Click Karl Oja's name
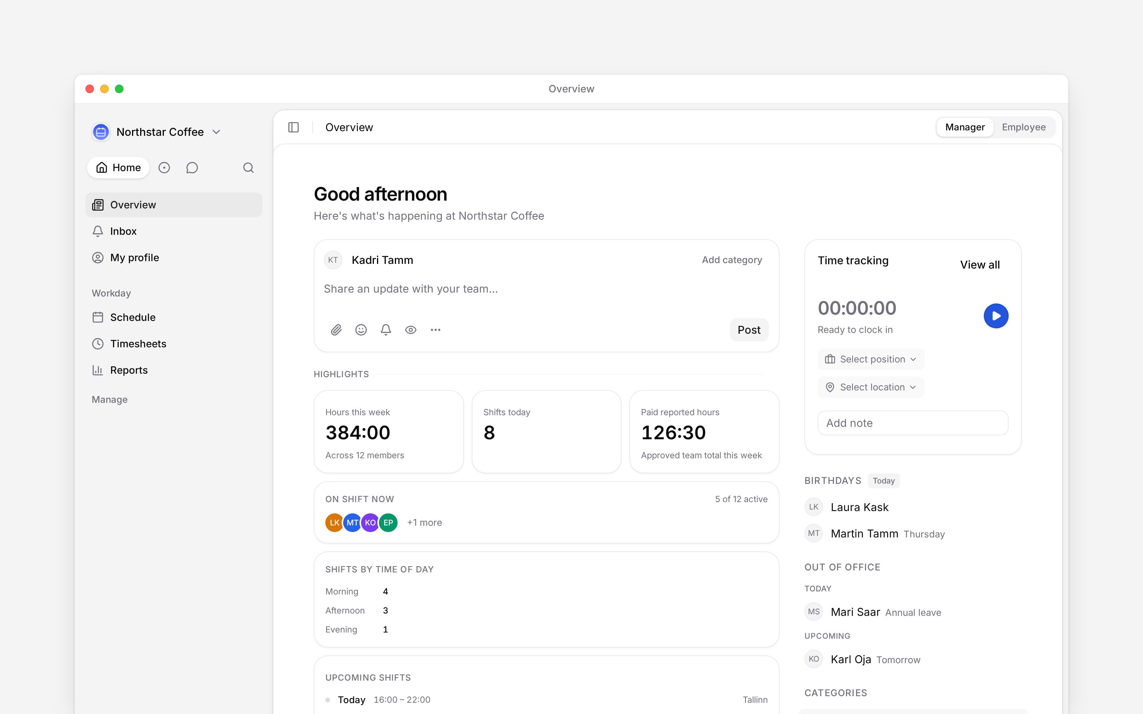 (x=851, y=659)
